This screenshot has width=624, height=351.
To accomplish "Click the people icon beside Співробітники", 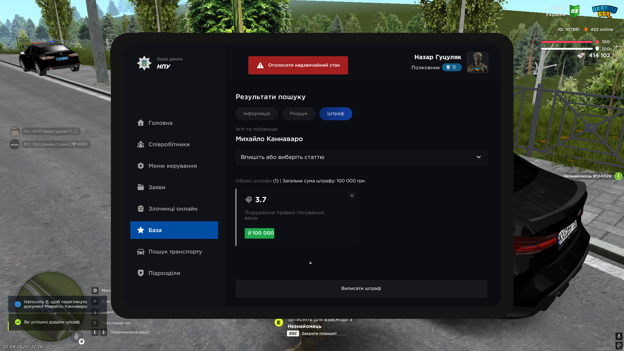I will tap(141, 144).
